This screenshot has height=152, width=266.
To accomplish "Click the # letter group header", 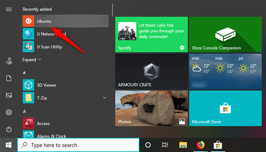I will [x=25, y=73].
